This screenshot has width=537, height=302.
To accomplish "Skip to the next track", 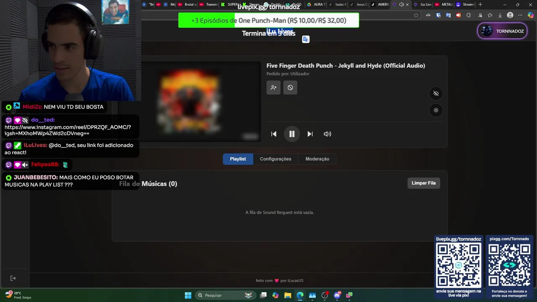I will (x=310, y=134).
